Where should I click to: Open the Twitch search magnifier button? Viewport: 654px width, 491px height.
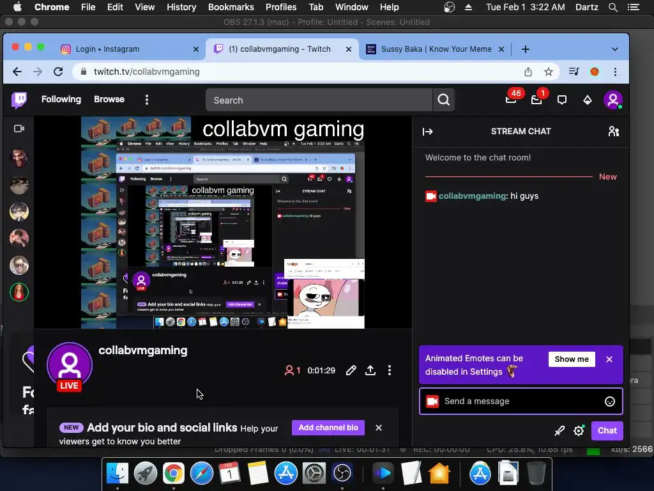(x=443, y=100)
